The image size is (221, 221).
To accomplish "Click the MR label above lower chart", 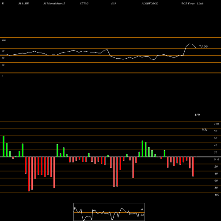I will 197,115.
